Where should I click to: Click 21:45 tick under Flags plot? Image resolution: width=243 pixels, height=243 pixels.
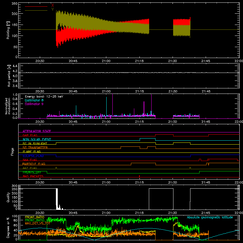(206, 183)
